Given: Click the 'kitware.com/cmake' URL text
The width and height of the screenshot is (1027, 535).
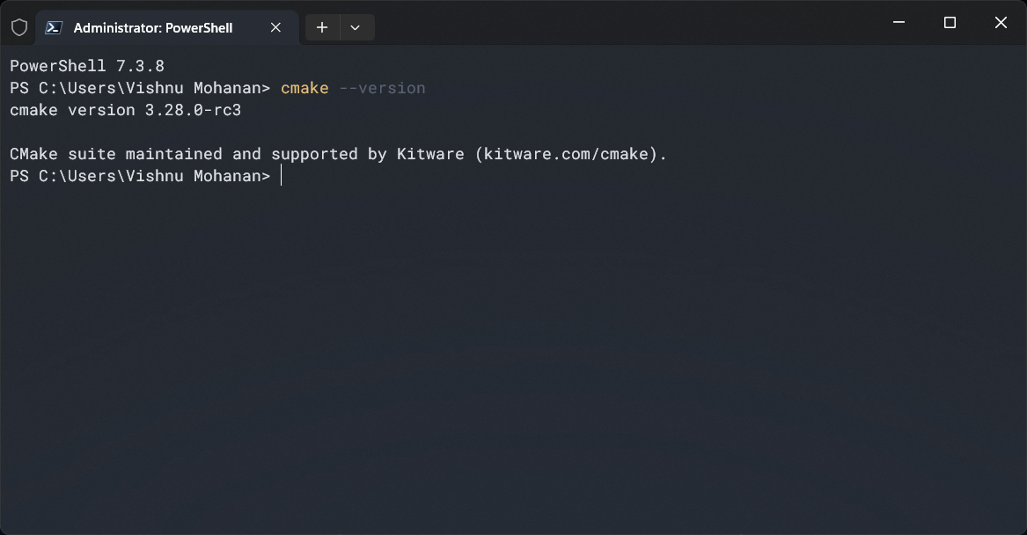Looking at the screenshot, I should click(567, 154).
